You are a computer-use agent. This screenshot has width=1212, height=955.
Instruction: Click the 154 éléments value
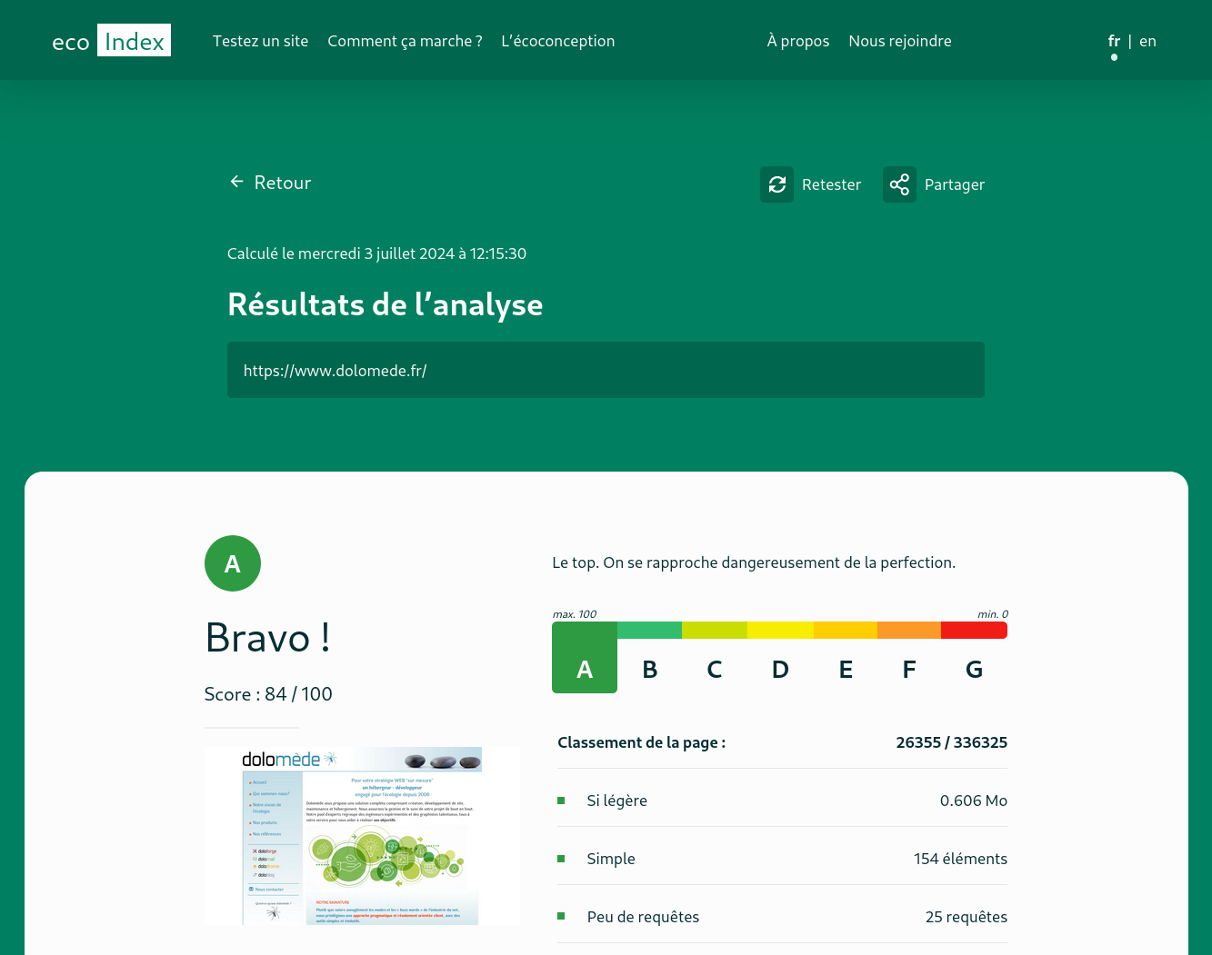(x=960, y=859)
